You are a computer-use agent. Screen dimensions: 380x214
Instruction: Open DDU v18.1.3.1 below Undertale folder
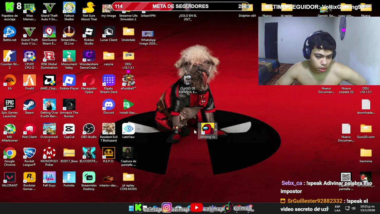point(128,60)
